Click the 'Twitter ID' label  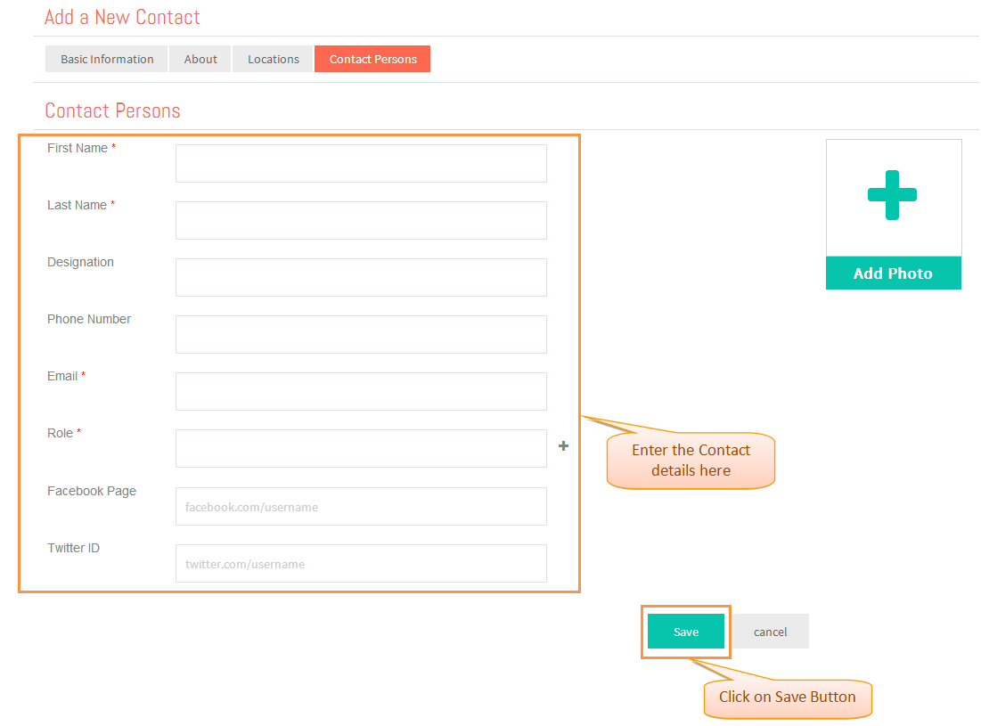(x=73, y=548)
